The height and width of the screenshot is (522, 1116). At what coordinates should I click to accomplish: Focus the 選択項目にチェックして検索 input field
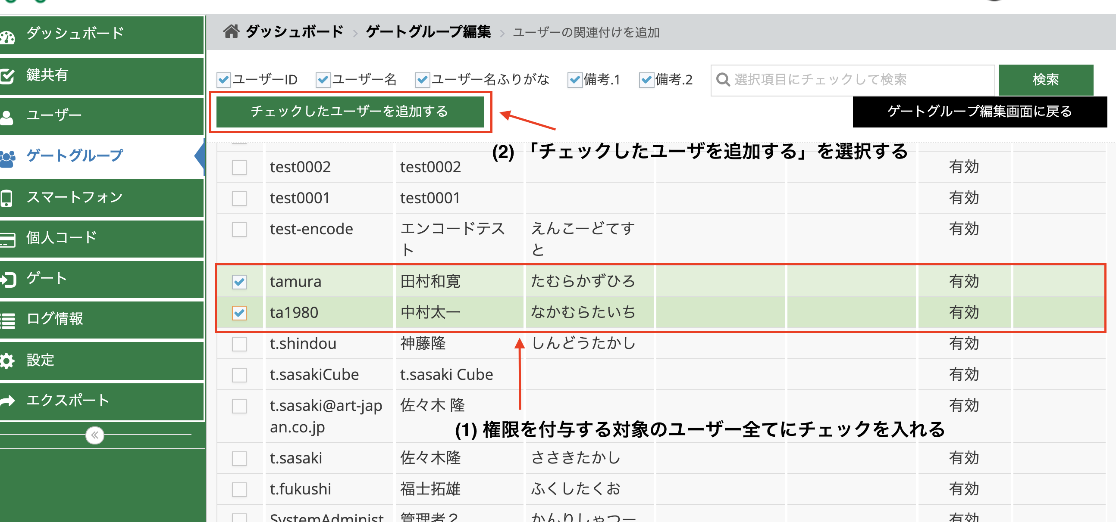(x=853, y=80)
